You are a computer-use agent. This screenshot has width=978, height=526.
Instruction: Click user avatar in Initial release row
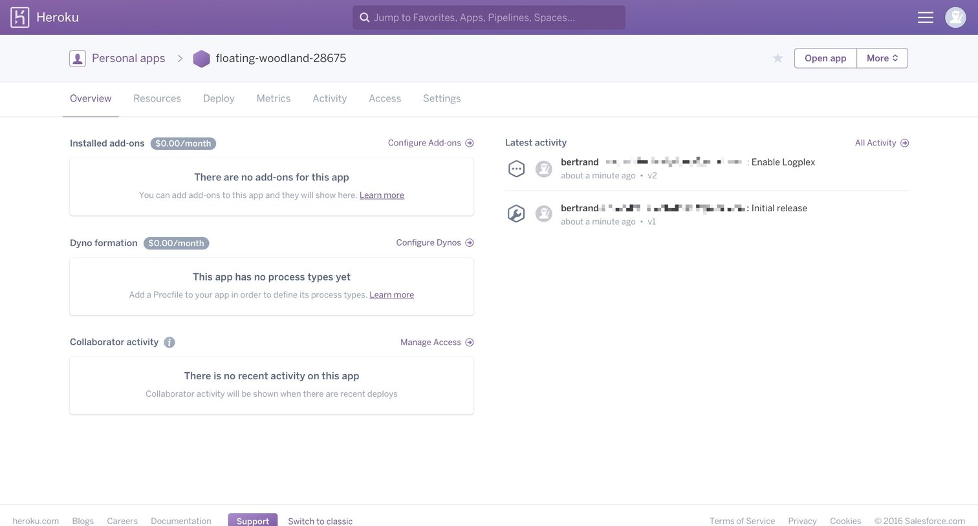point(544,214)
